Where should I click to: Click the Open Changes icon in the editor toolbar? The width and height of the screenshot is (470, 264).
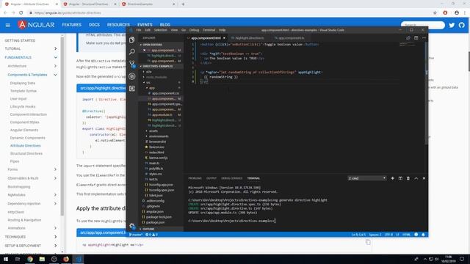408,38
